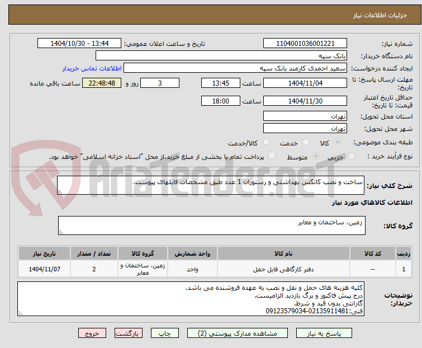
Task: Open مشاهده مدارک پیوستی (2) button
Action: pyautogui.click(x=238, y=333)
